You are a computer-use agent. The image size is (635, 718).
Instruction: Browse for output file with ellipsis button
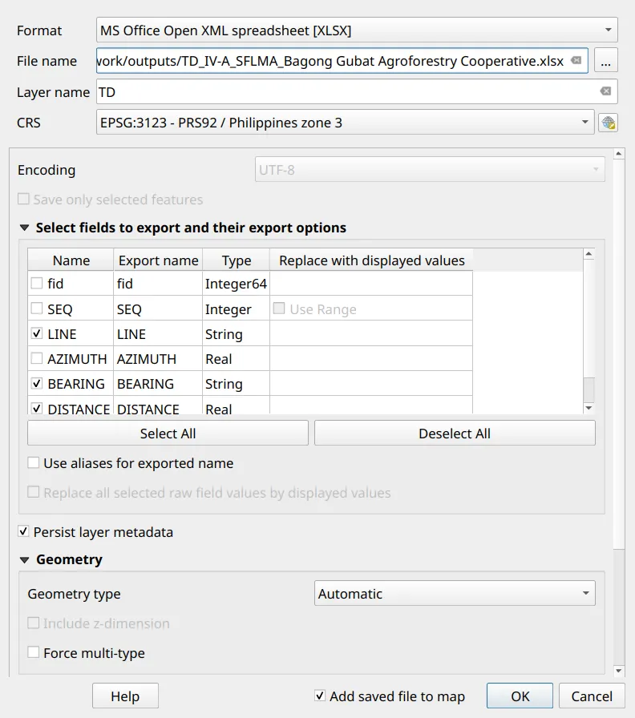pos(605,60)
